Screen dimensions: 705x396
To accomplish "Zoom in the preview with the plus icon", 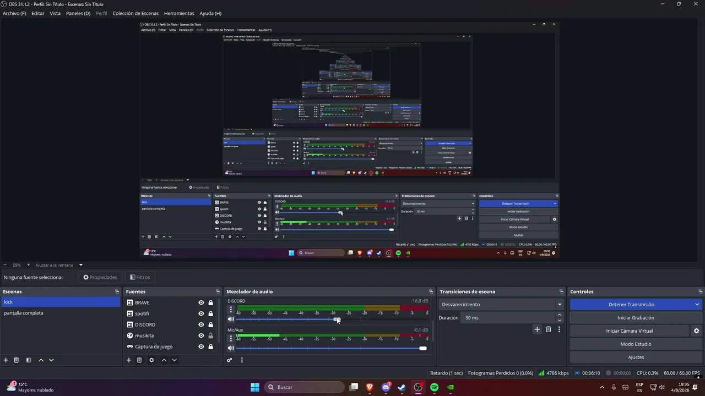I will (x=29, y=265).
